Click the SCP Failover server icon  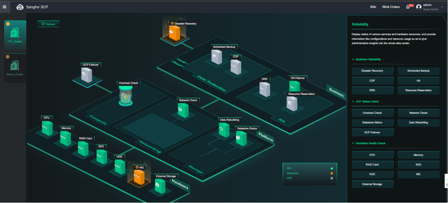[86, 75]
